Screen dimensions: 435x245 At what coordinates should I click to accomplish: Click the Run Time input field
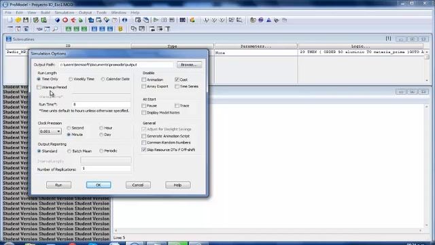point(101,104)
